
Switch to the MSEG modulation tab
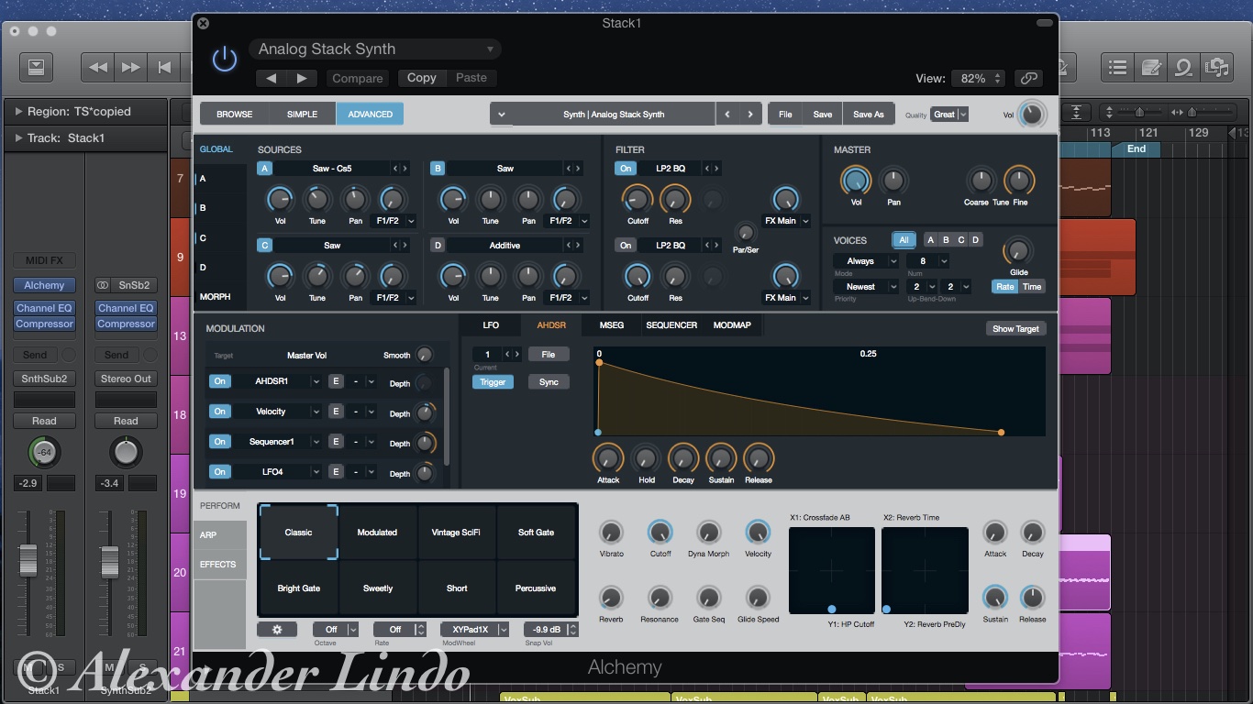(x=611, y=325)
